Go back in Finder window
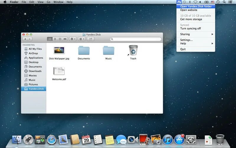The width and height of the screenshot is (236, 148). pos(25,39)
